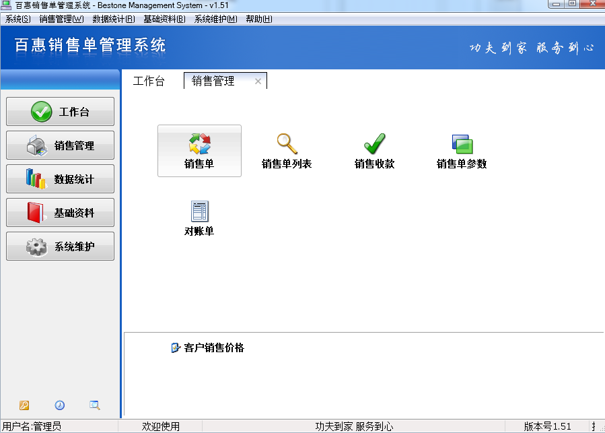
Task: Open 销售单列表 magnifier icon
Action: pos(287,151)
